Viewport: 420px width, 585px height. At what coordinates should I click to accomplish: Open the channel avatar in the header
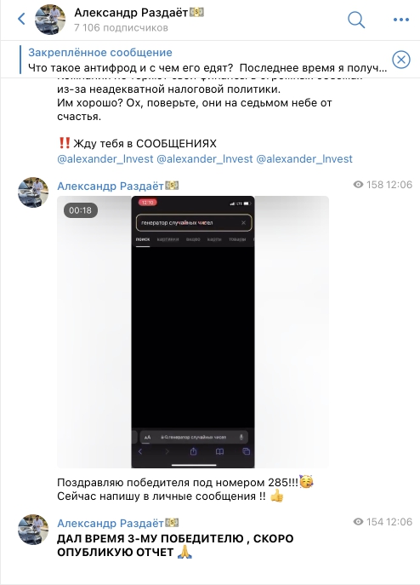point(50,20)
